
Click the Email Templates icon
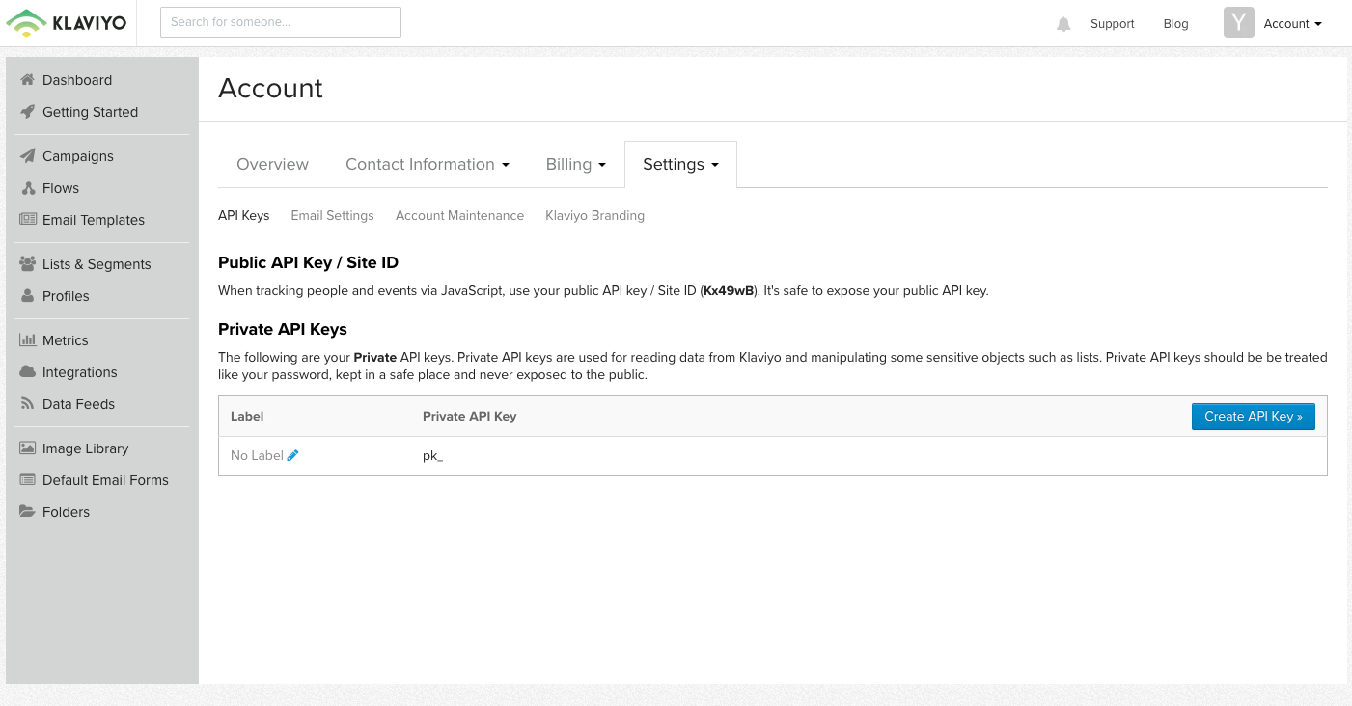[x=28, y=219]
